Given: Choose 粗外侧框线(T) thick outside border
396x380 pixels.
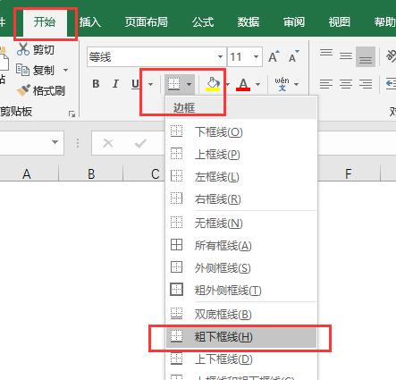Looking at the screenshot, I should tap(241, 290).
